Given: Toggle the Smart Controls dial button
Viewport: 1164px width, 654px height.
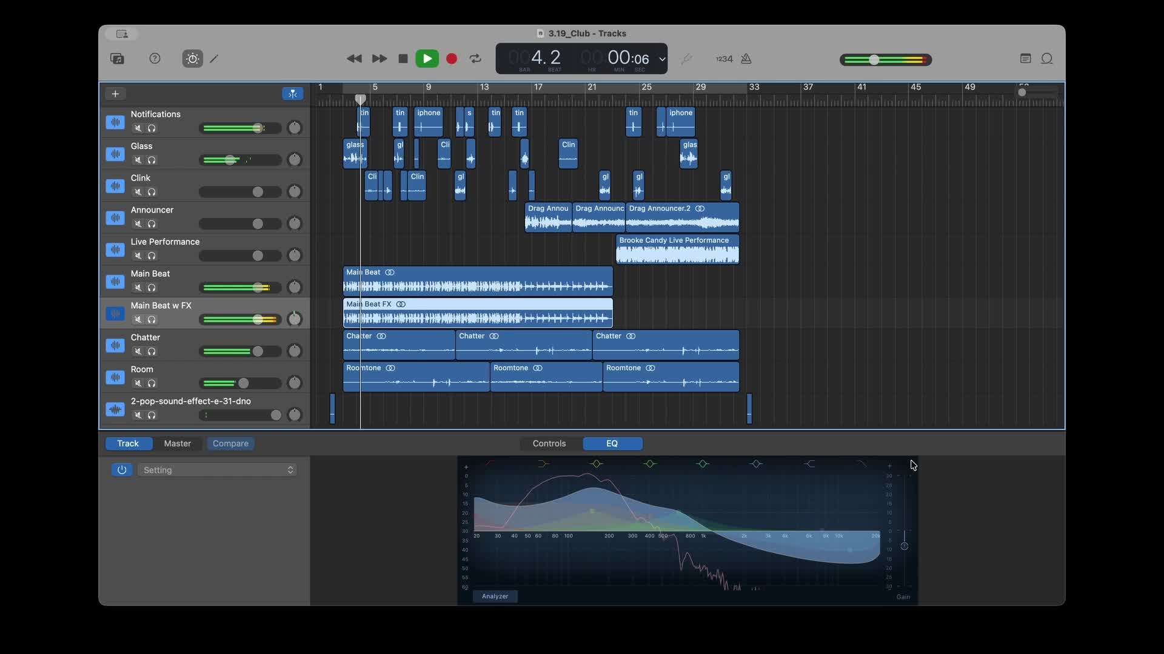Looking at the screenshot, I should (192, 59).
